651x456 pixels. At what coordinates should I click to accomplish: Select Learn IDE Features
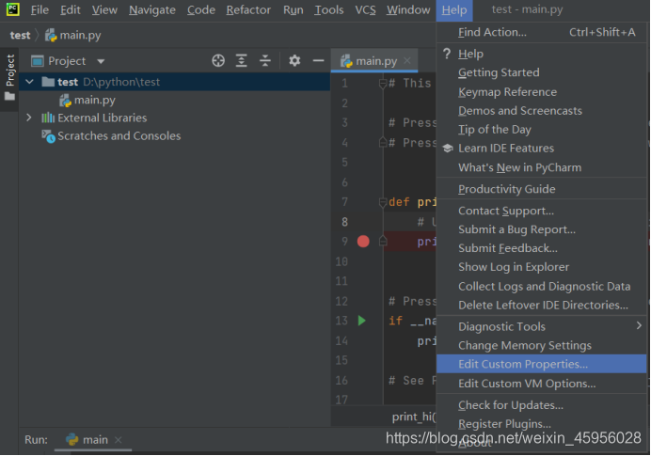542,149
